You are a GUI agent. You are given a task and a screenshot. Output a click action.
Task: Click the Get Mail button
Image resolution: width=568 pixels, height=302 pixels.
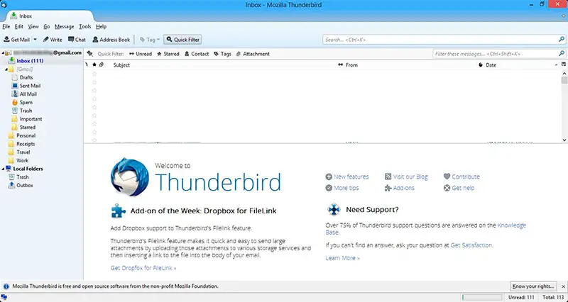[16, 40]
